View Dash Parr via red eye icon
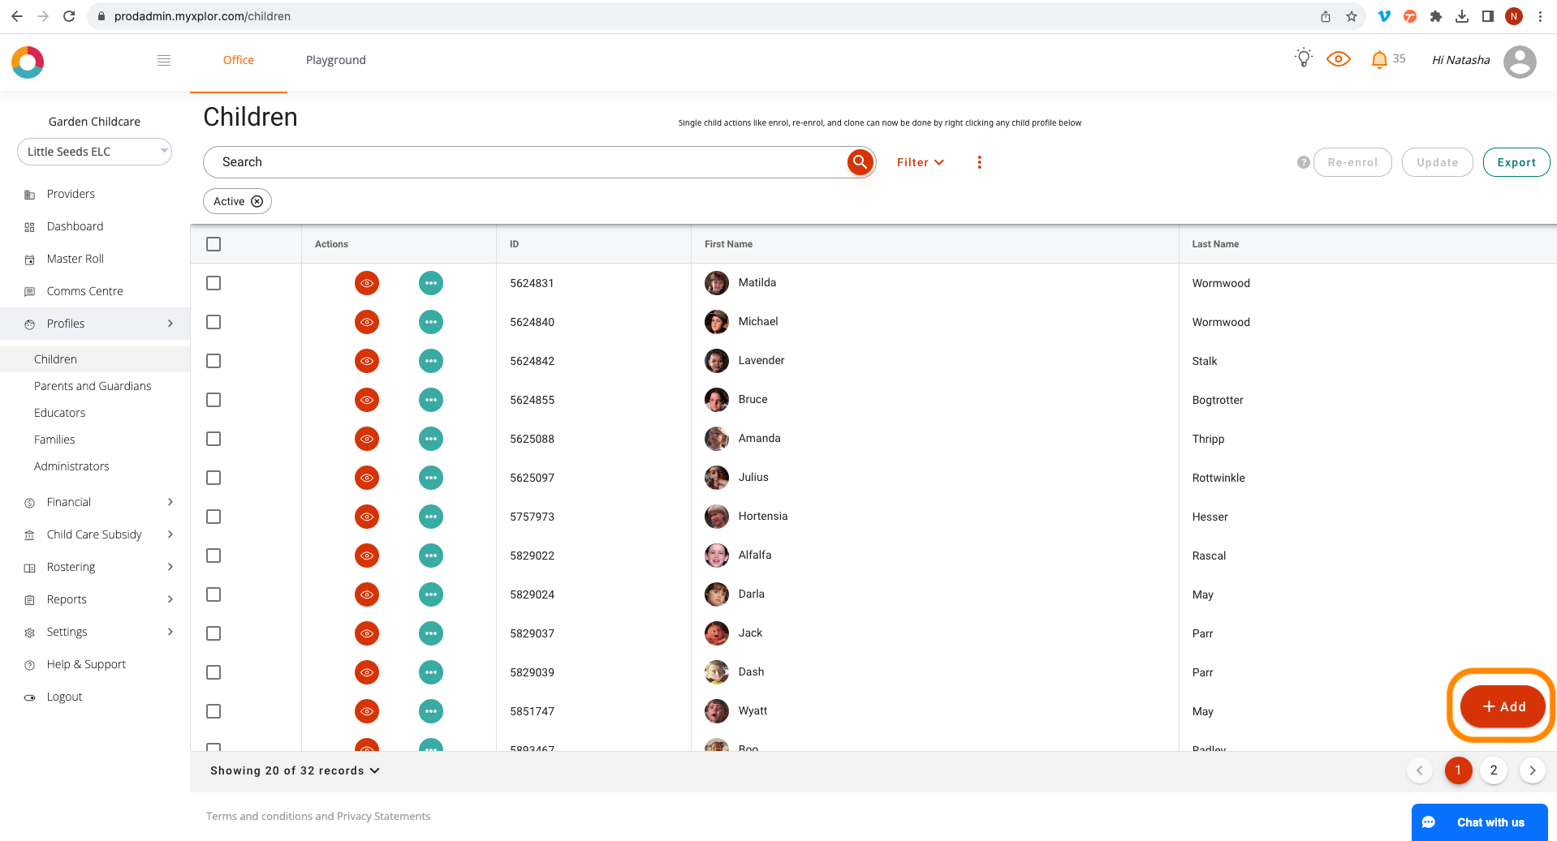 (x=367, y=672)
